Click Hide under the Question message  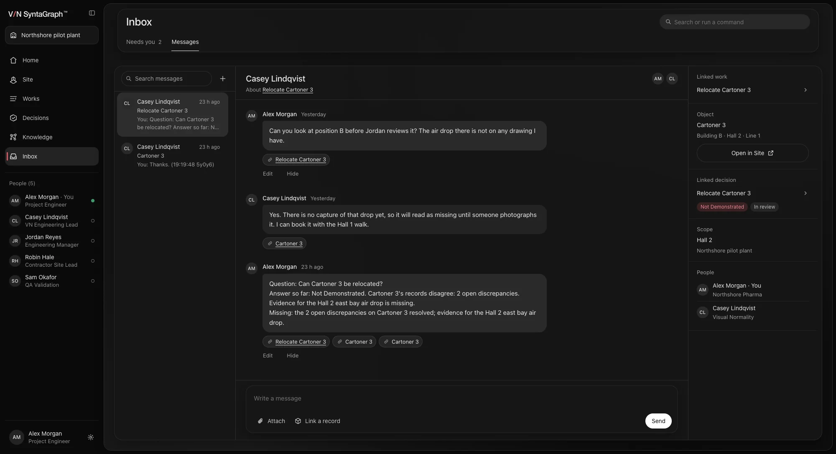[x=293, y=356]
